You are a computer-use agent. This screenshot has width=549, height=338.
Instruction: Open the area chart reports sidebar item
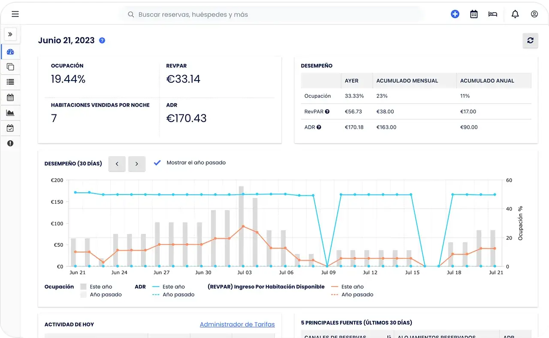click(x=10, y=113)
